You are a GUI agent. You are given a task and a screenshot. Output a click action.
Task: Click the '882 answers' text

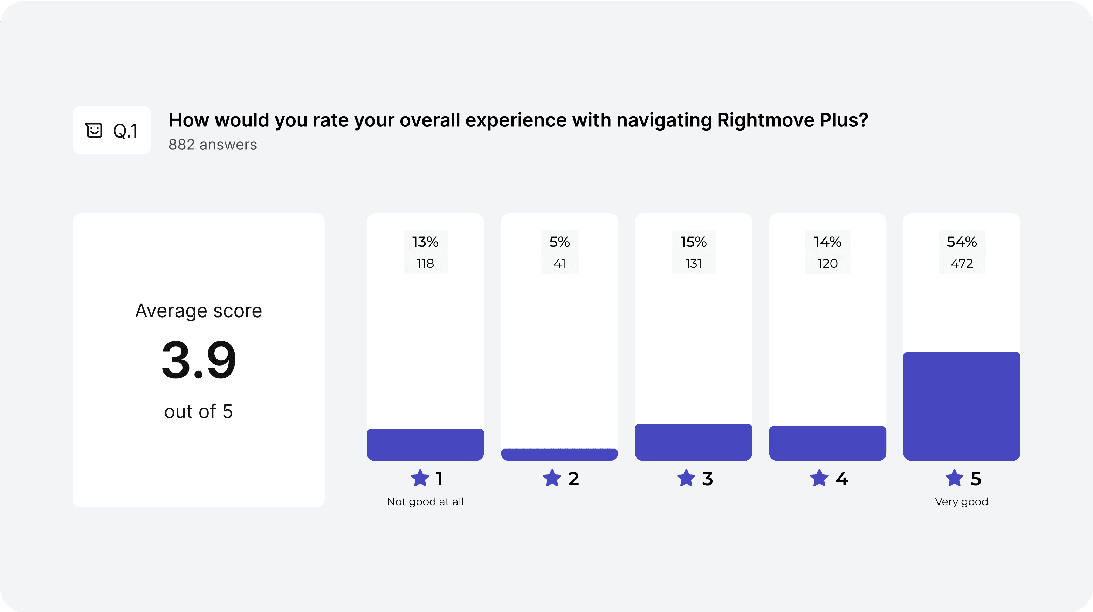213,145
